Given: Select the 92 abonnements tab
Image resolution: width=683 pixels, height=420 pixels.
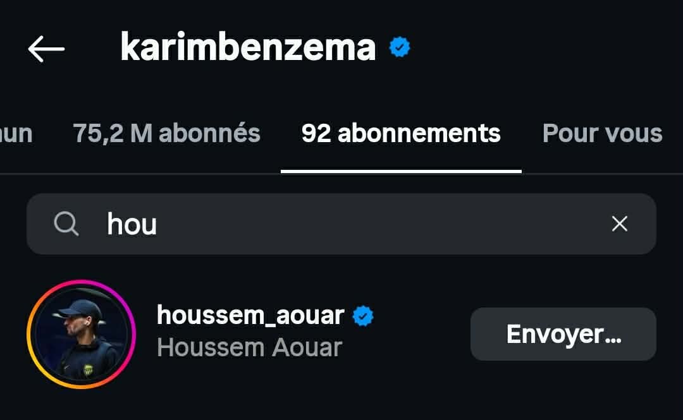Looking at the screenshot, I should [x=401, y=133].
